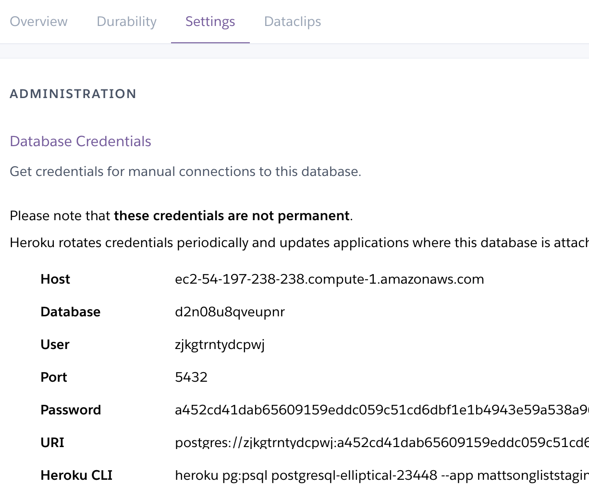
Task: Click the ADMINISTRATION section header
Action: point(73,94)
